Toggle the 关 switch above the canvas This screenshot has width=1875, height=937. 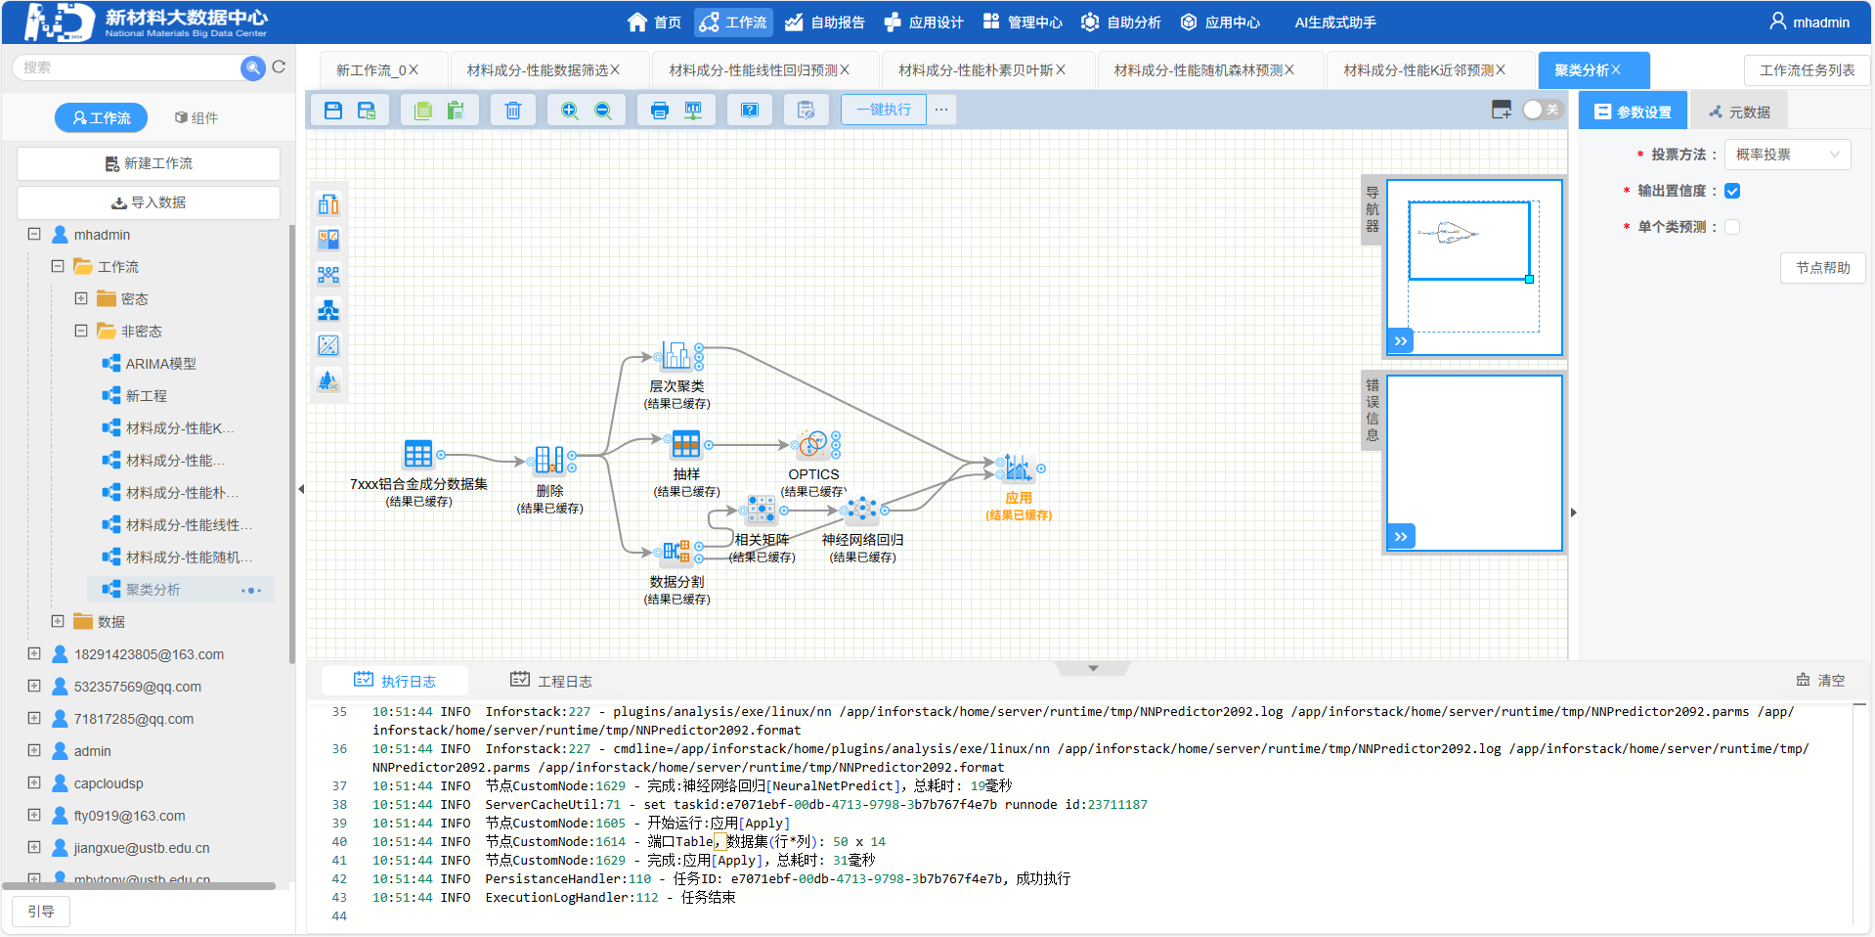pos(1541,110)
